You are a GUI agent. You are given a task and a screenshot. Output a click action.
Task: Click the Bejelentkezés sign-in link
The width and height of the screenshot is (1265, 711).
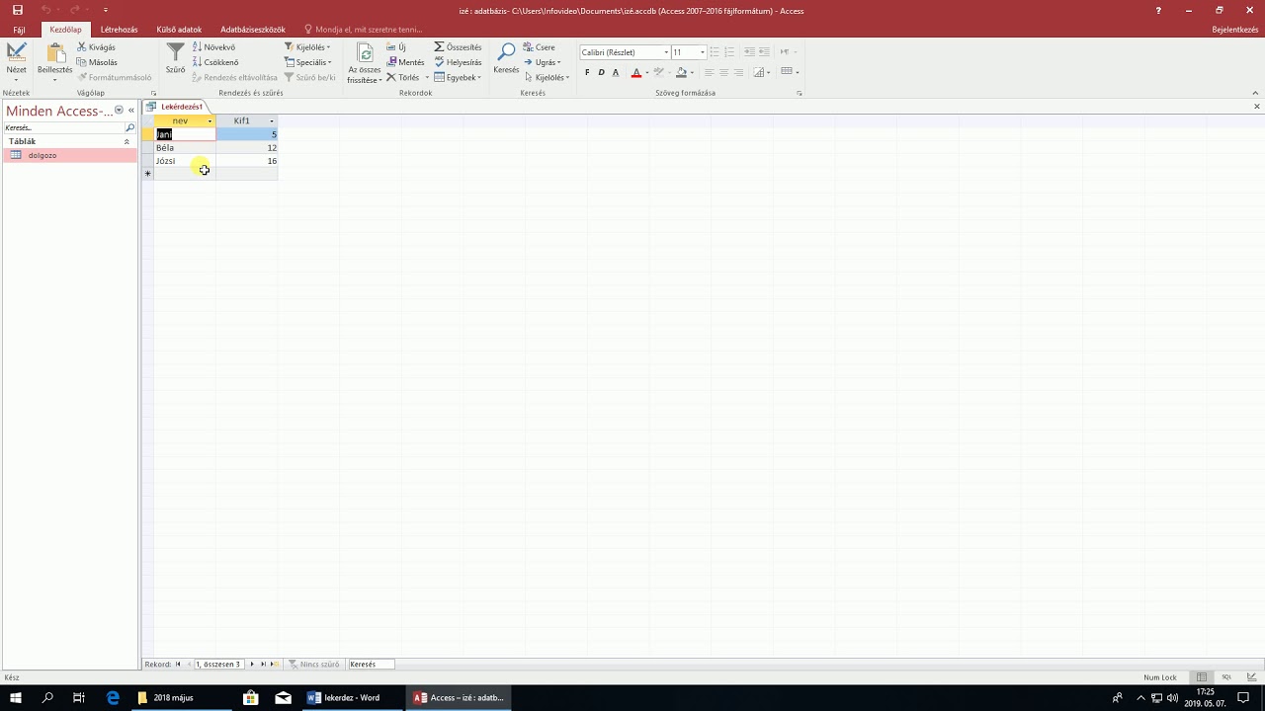click(1235, 30)
